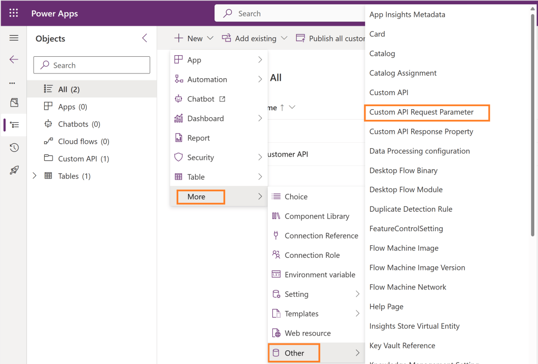Open the Add existing dropdown

click(255, 38)
